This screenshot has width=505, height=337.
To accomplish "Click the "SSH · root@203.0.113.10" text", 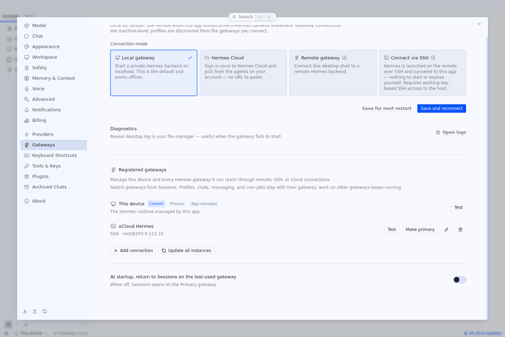I will pyautogui.click(x=137, y=234).
